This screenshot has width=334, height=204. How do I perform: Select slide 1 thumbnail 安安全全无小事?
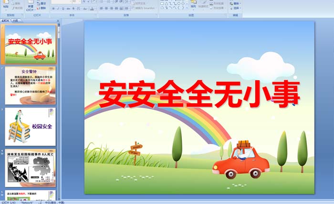[x=31, y=44]
